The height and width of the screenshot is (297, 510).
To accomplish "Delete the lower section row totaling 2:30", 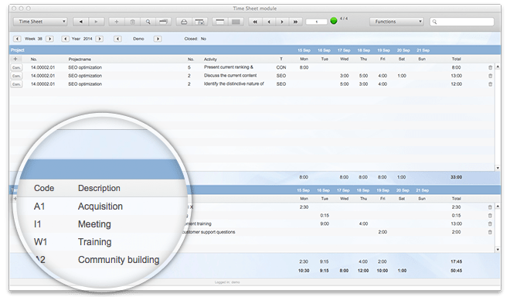I will click(490, 207).
